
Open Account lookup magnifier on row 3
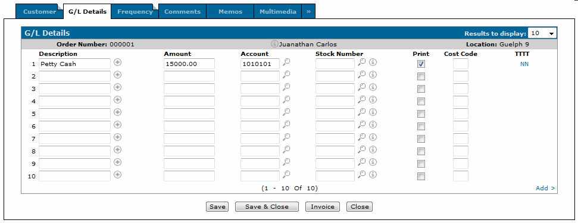(x=286, y=87)
